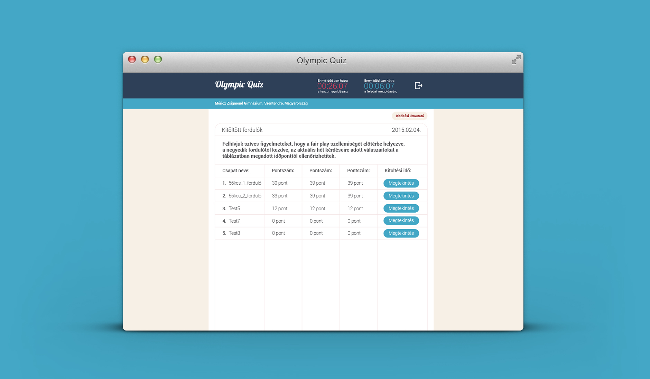This screenshot has width=650, height=379.
Task: Click the blue task countdown timer
Action: (x=379, y=86)
